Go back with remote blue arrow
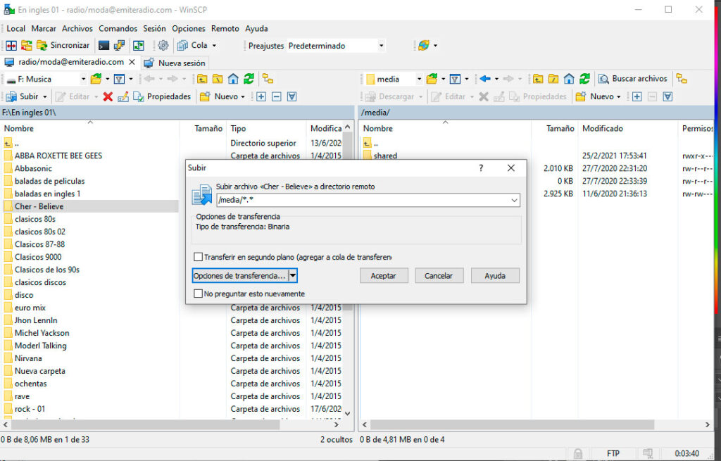 click(484, 79)
